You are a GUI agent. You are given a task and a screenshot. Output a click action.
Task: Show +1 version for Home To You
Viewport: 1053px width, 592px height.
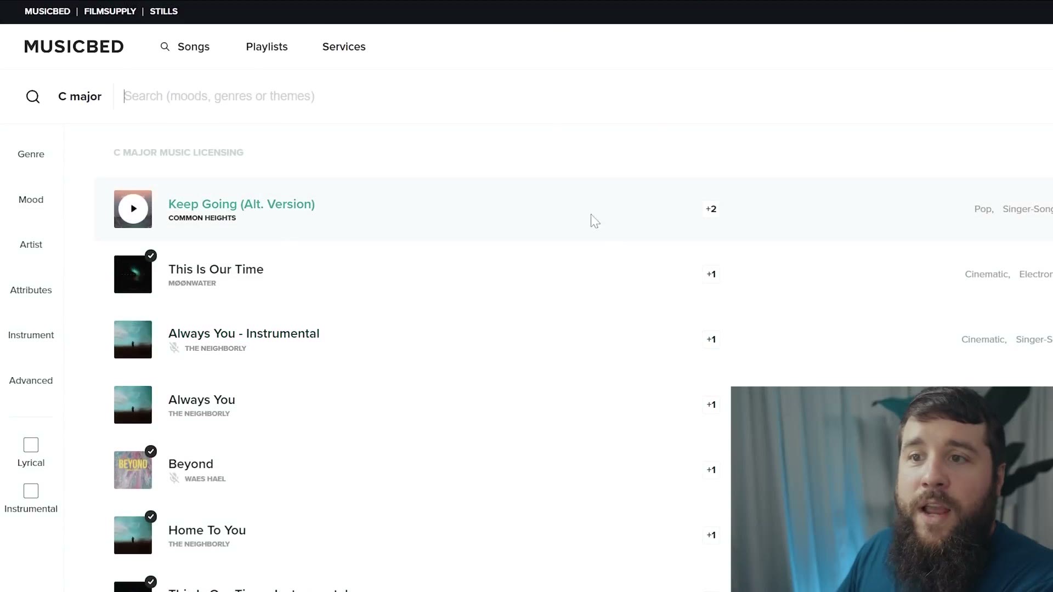pyautogui.click(x=711, y=536)
